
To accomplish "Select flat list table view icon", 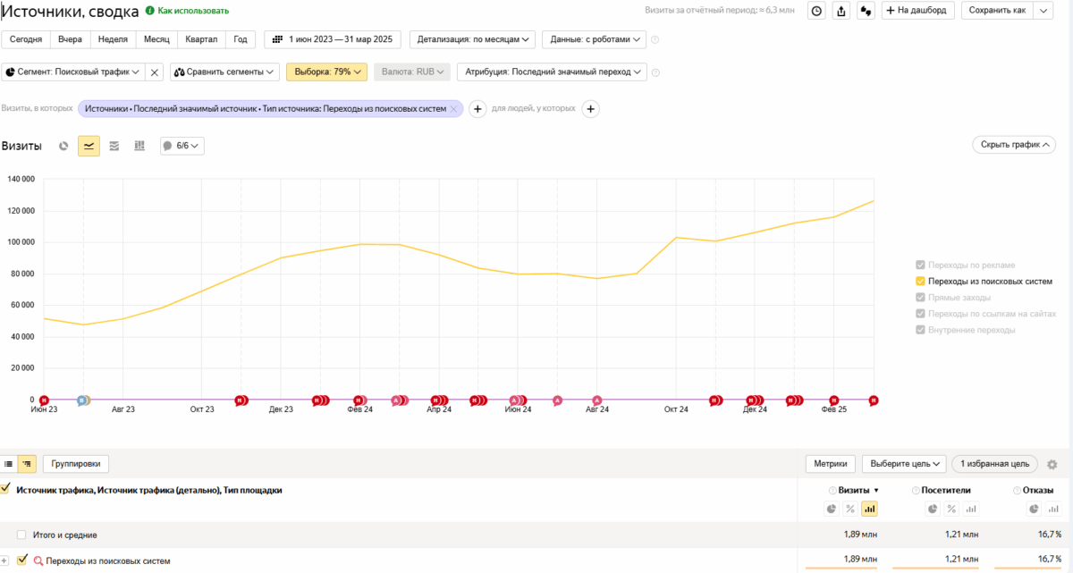I will pos(9,464).
